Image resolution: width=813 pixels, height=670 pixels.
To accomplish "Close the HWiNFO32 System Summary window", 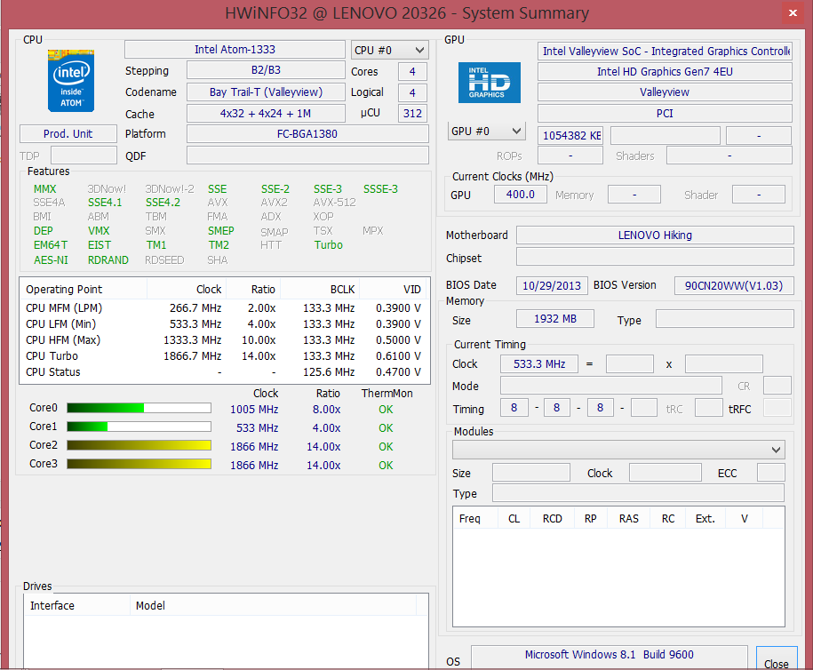I will tap(793, 13).
